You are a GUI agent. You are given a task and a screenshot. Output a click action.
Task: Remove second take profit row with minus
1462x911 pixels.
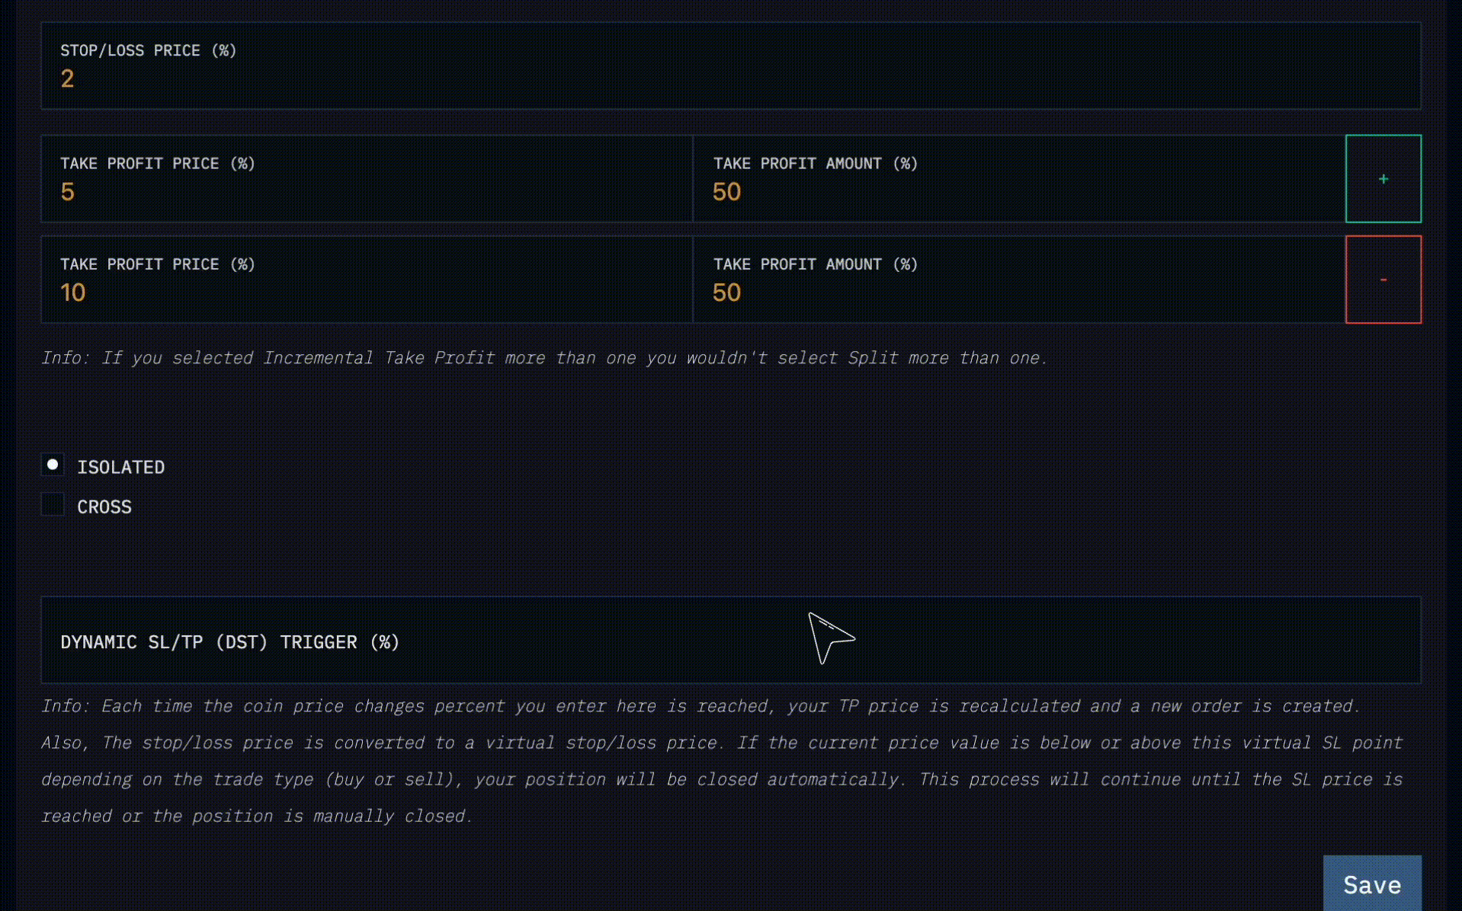pyautogui.click(x=1383, y=279)
